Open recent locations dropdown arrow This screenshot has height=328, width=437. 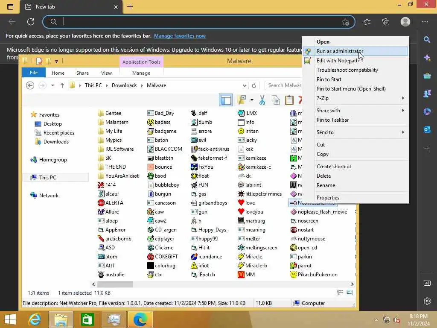click(x=52, y=85)
